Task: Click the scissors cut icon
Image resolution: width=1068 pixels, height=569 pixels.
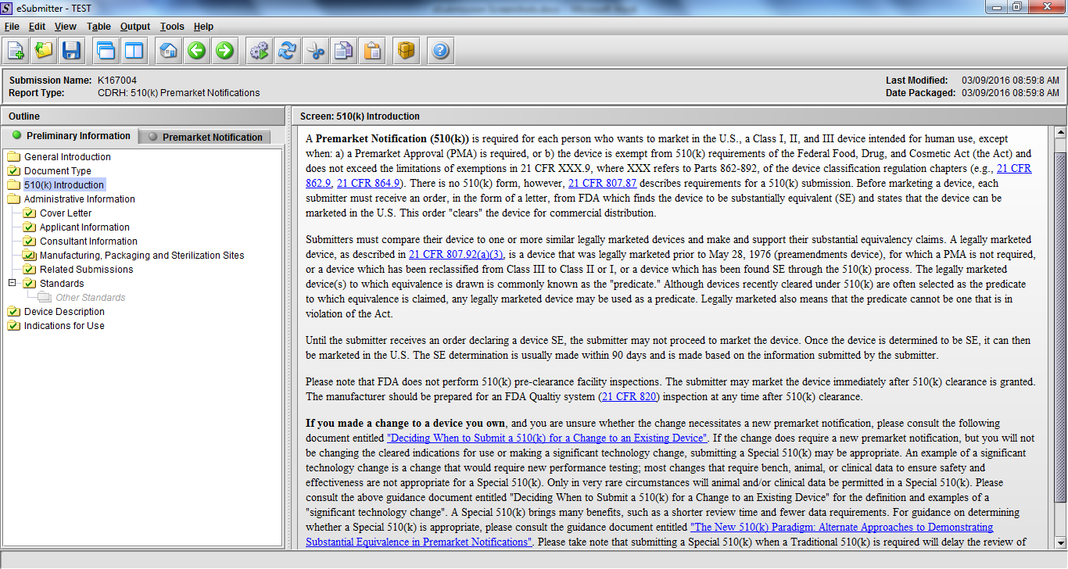Action: click(x=315, y=52)
